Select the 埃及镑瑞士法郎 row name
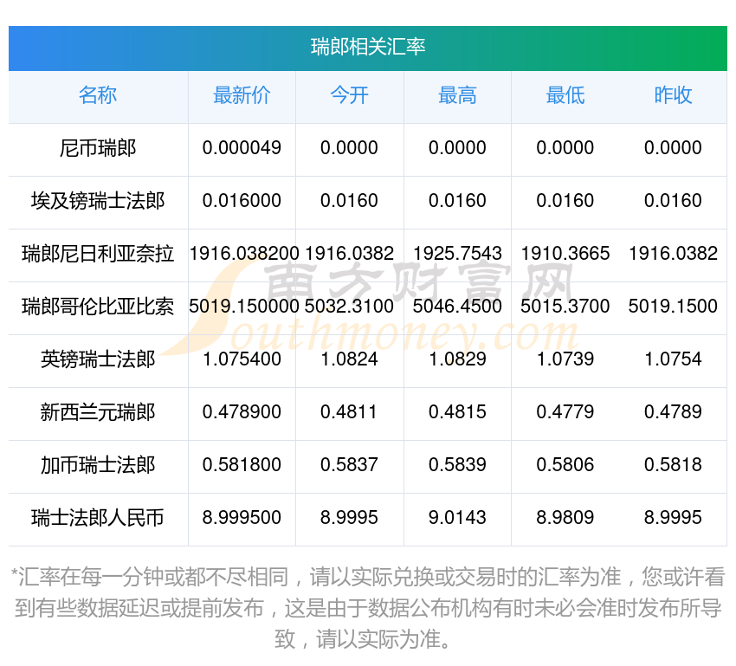736x666 pixels. click(x=98, y=201)
